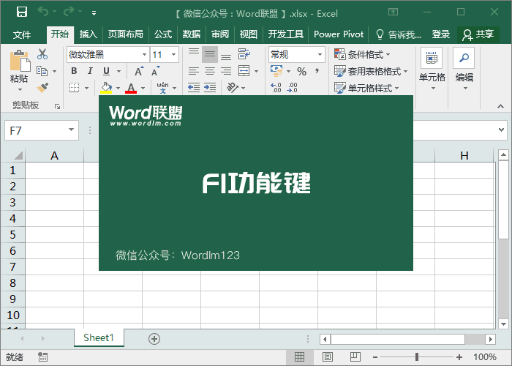Screen dimensions: 512x366
Task: Toggle align text right
Action: pos(226,71)
